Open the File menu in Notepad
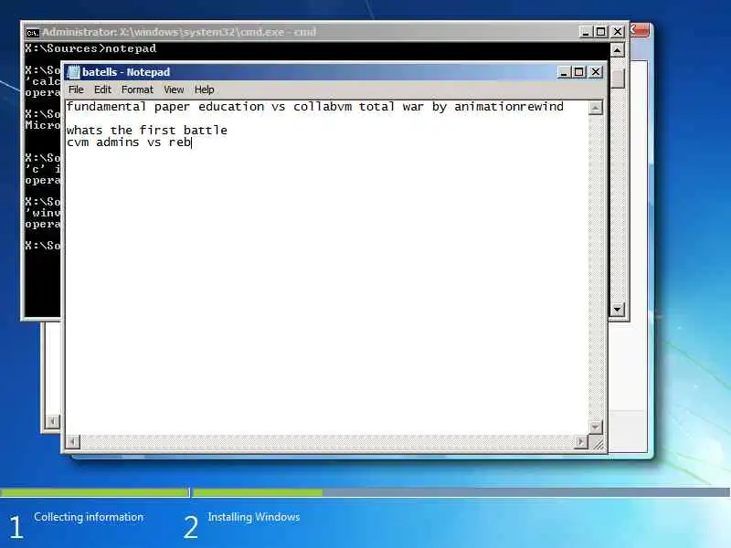Screen dimensions: 731x548 tap(76, 90)
